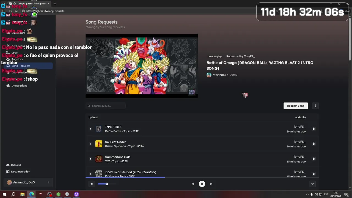352x198 pixels.
Task: Open Logs in the sidebar
Action: coord(14,53)
